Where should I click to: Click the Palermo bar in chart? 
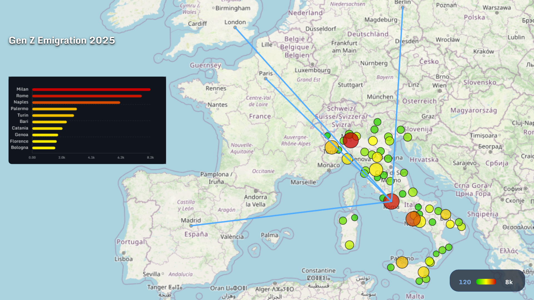(55, 109)
